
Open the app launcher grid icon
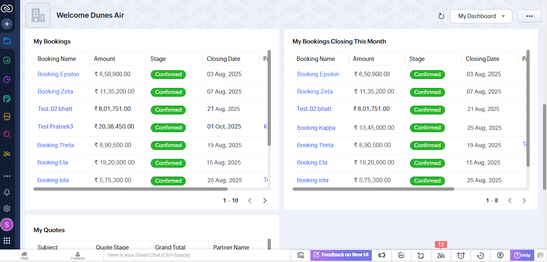coord(7,241)
